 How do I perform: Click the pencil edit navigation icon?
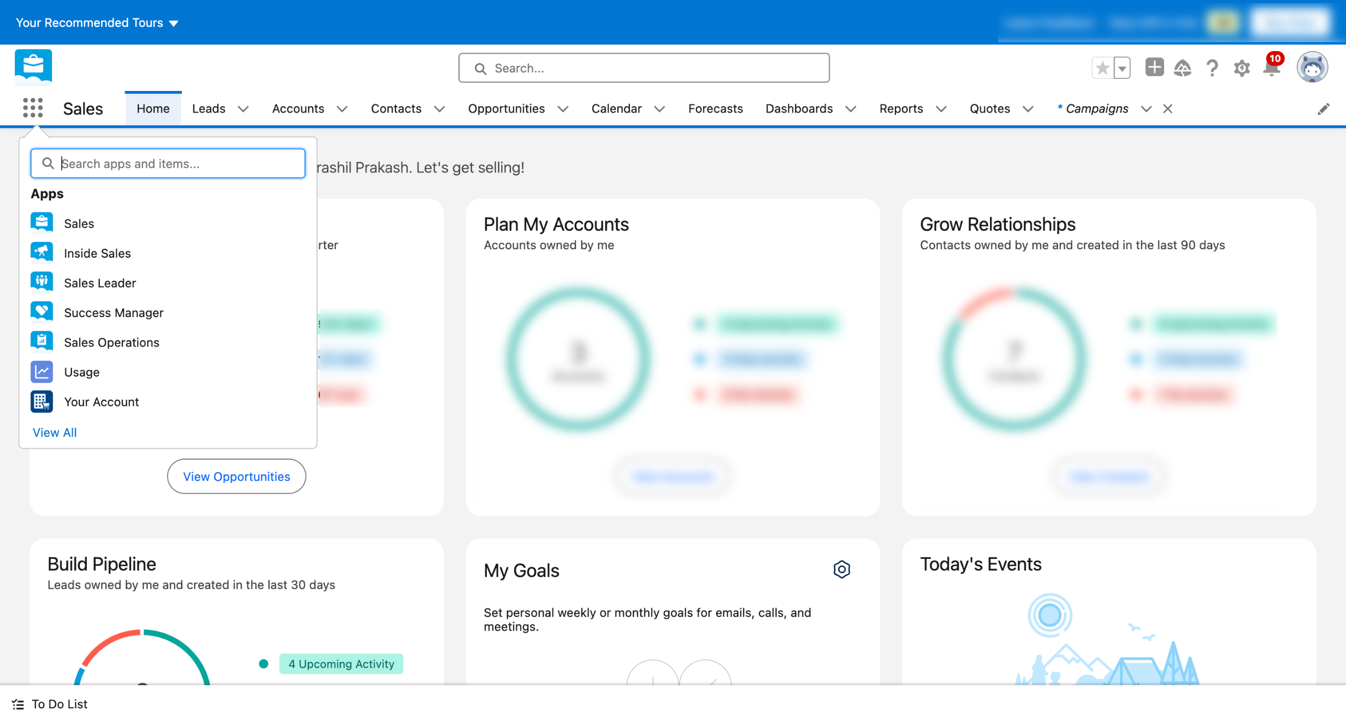[x=1323, y=109]
